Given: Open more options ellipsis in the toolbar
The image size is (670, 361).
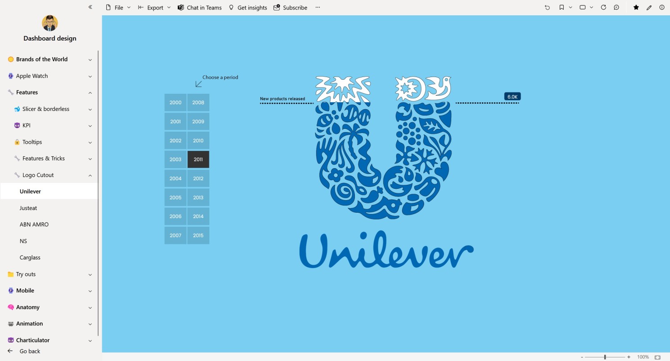Looking at the screenshot, I should click(317, 7).
